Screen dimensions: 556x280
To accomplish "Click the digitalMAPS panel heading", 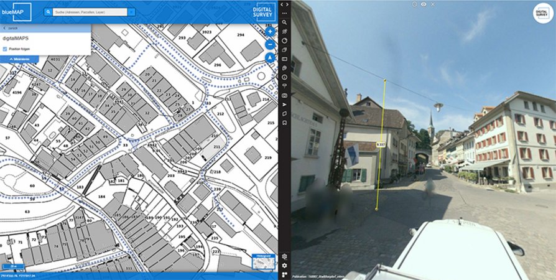I will click(16, 39).
